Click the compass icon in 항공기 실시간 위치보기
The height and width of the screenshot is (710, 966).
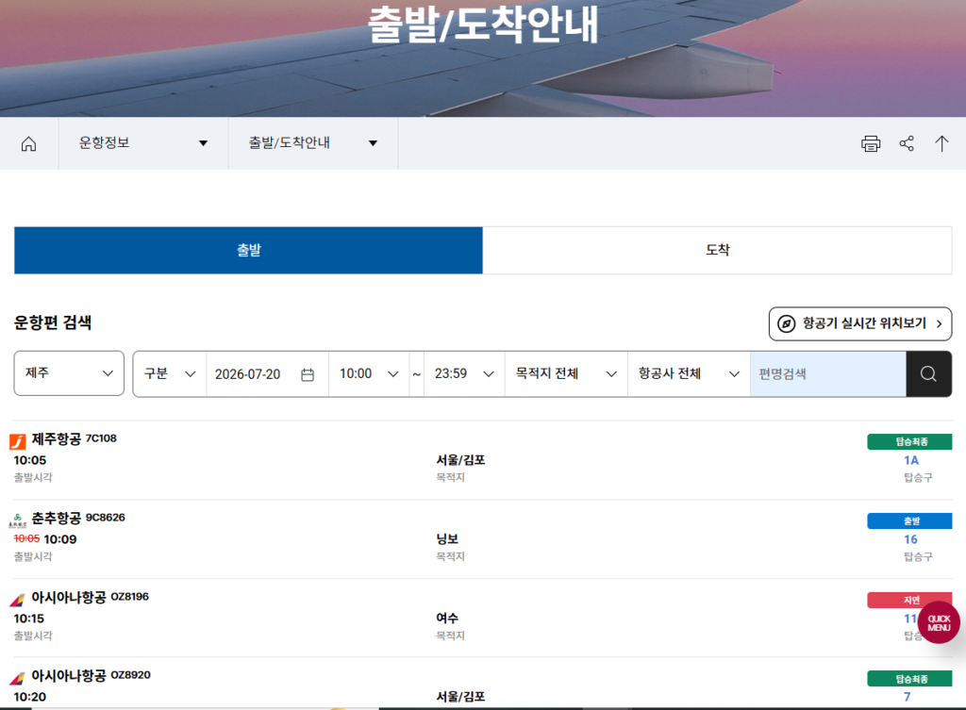786,323
